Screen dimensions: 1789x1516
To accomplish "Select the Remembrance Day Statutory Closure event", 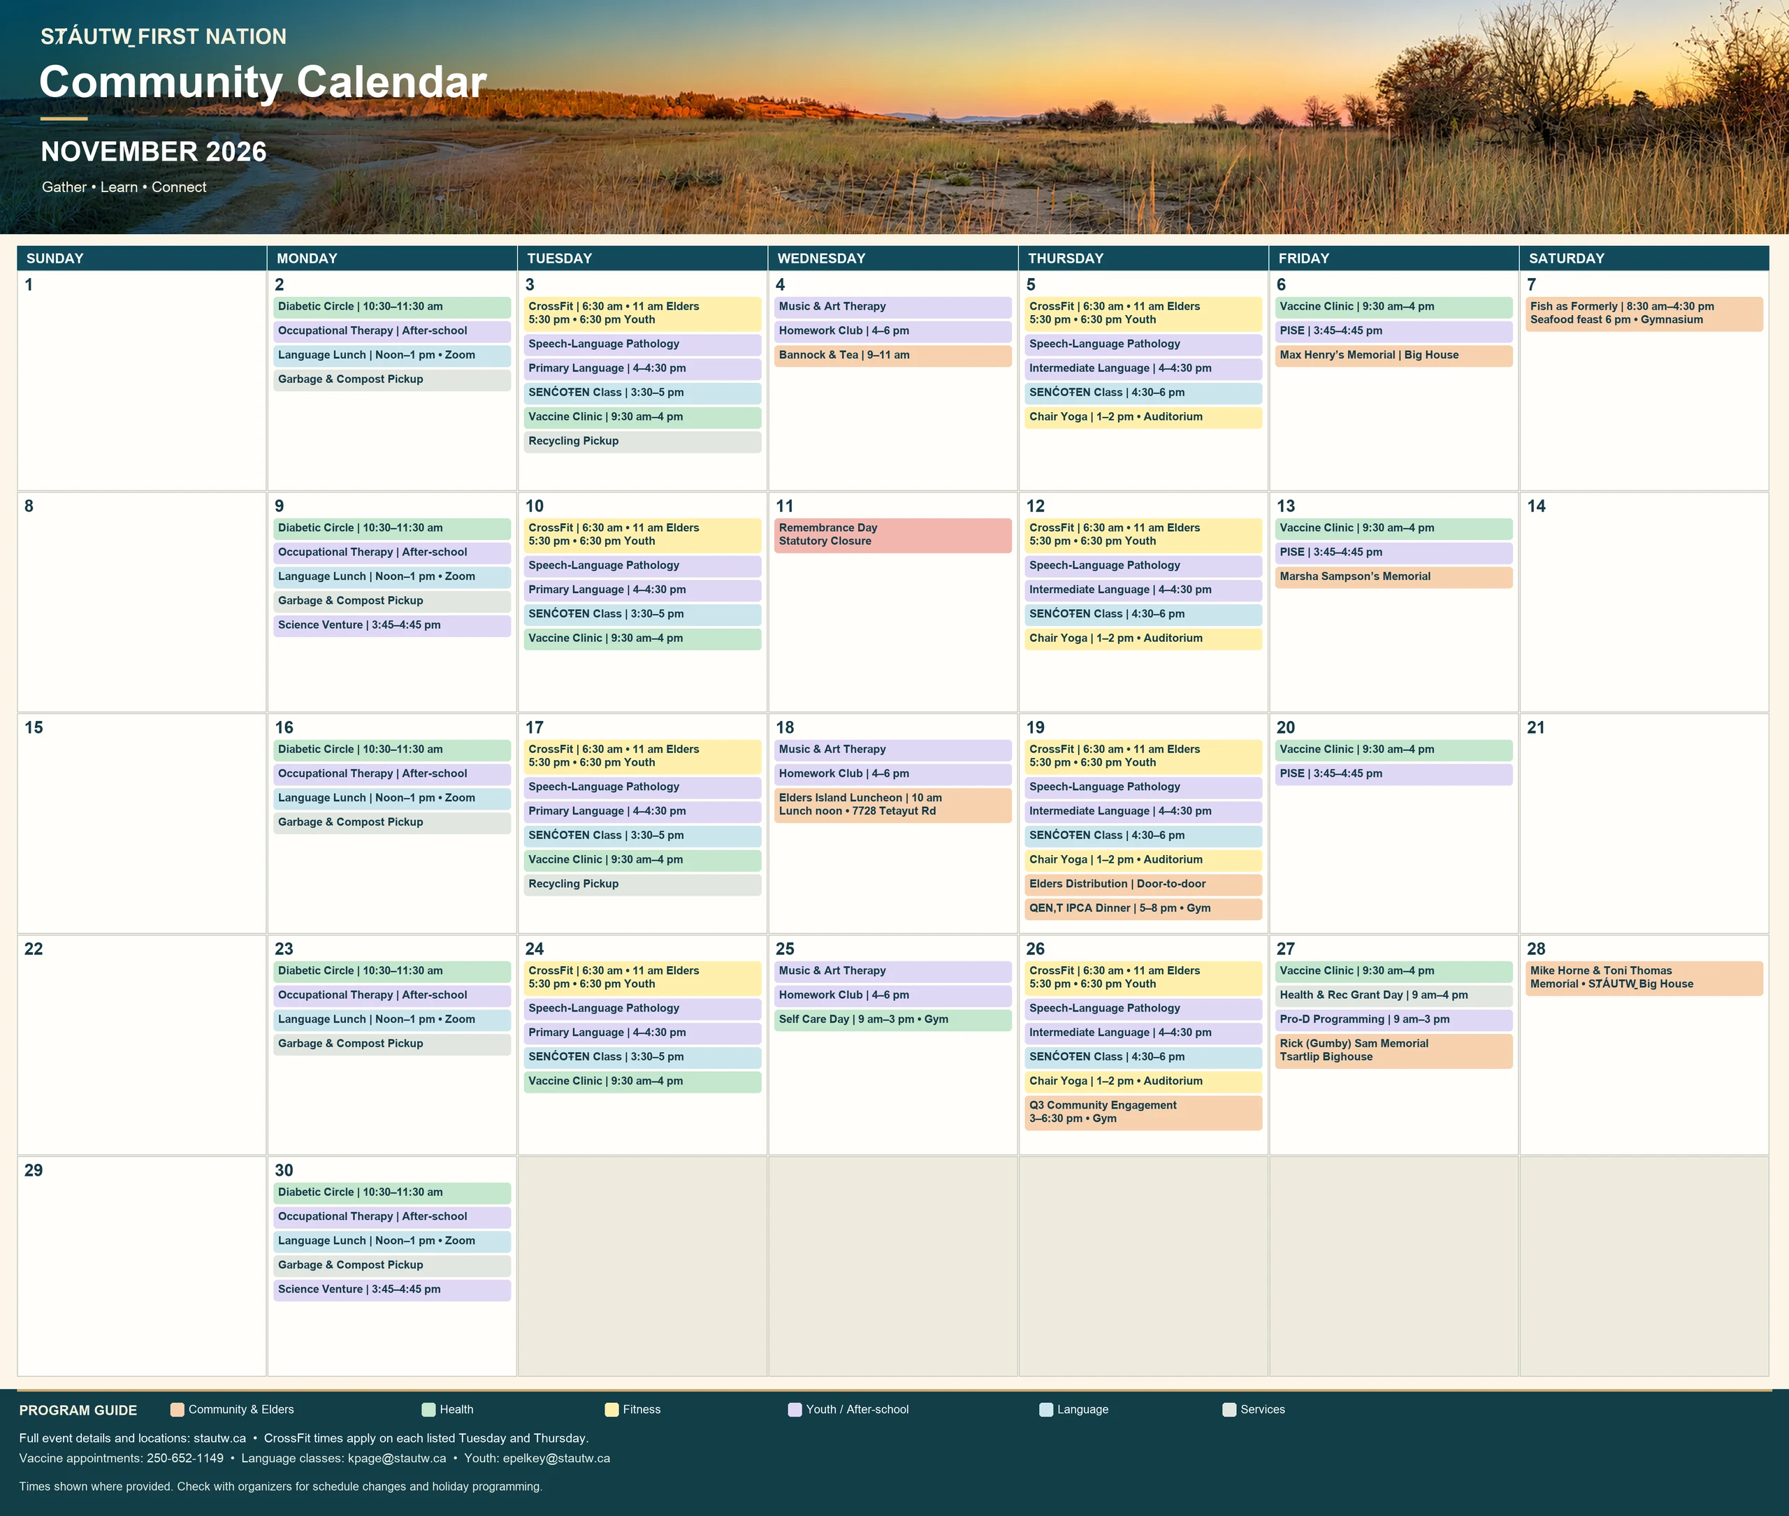I will (892, 534).
